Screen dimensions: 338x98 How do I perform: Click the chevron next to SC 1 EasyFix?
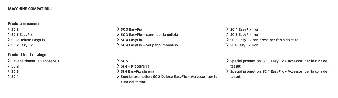pyautogui.click(x=9, y=35)
